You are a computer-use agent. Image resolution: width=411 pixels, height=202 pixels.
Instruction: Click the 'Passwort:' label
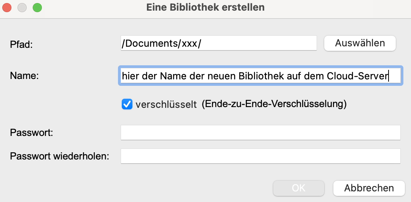pos(31,133)
